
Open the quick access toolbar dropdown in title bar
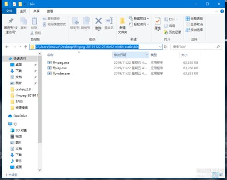[25, 4]
